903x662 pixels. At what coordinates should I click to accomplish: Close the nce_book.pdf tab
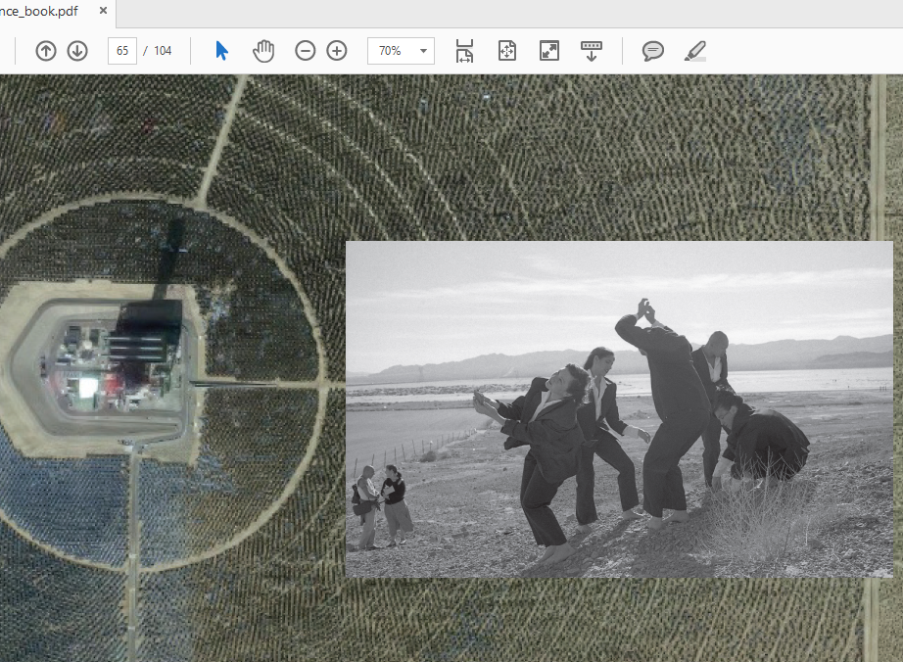pos(103,11)
